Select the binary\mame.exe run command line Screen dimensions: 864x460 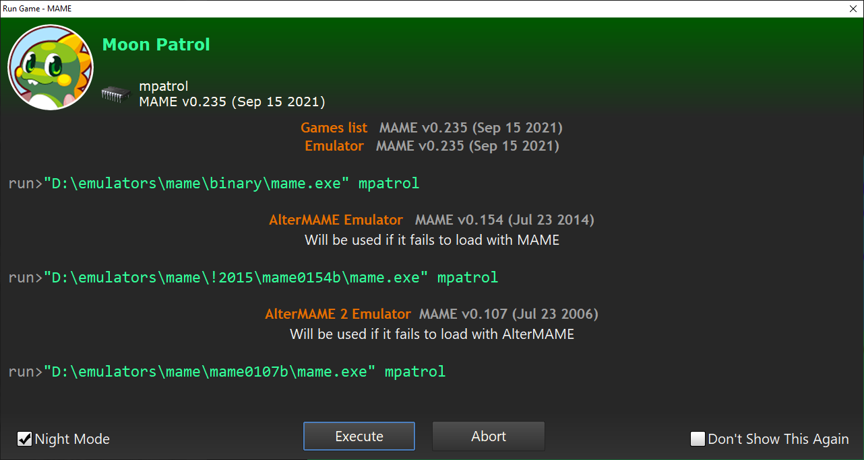tap(214, 183)
